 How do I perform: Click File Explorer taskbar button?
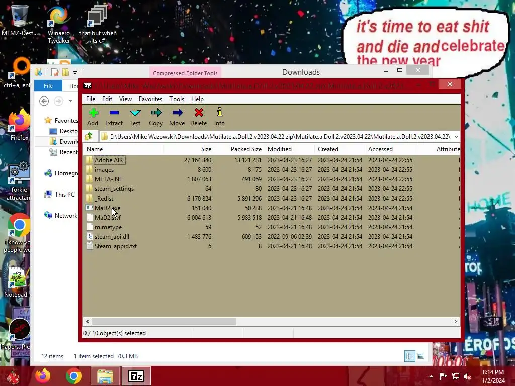[105, 376]
